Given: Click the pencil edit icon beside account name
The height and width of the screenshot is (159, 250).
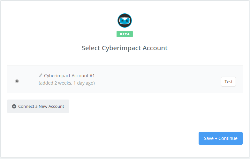Looking at the screenshot, I should tap(41, 75).
